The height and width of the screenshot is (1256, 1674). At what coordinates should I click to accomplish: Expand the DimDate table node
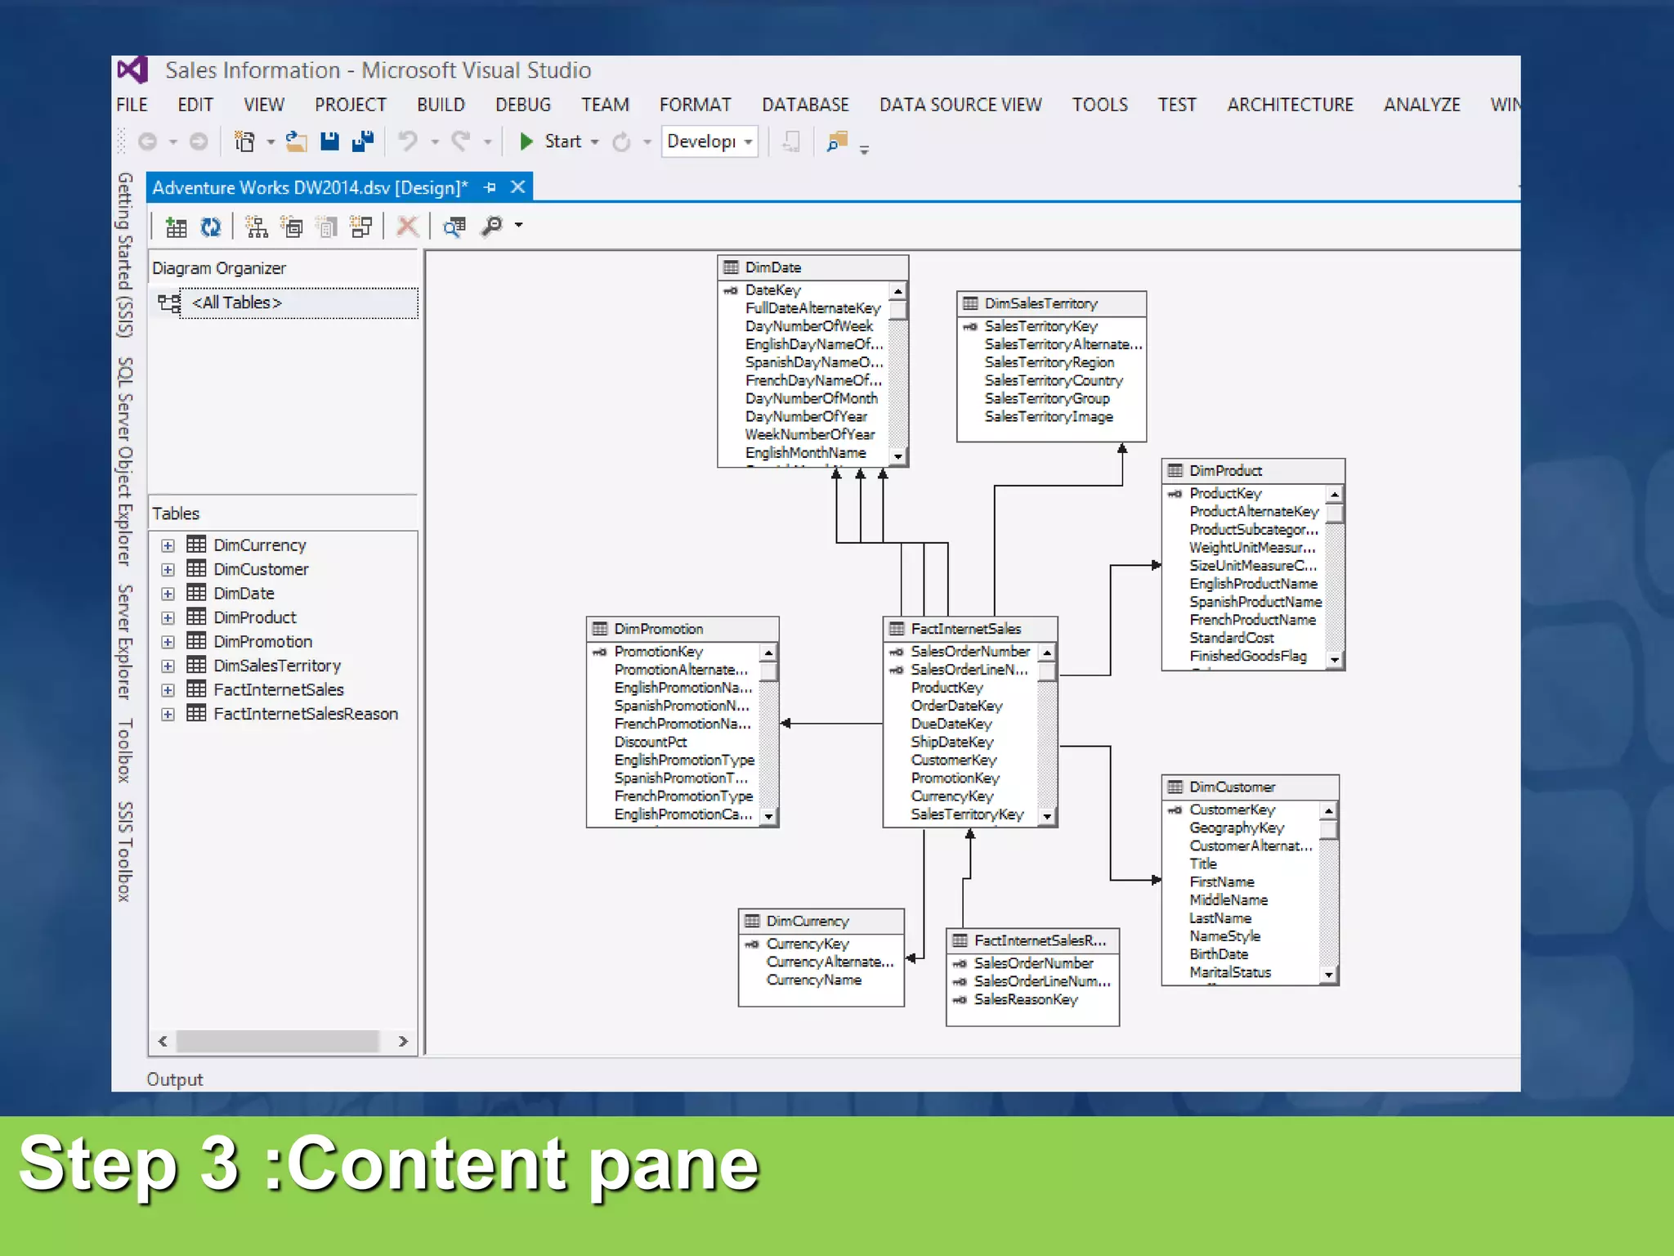click(168, 594)
